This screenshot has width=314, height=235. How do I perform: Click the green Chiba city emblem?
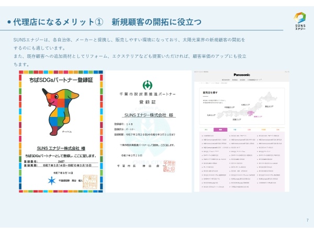pyautogui.click(x=147, y=85)
